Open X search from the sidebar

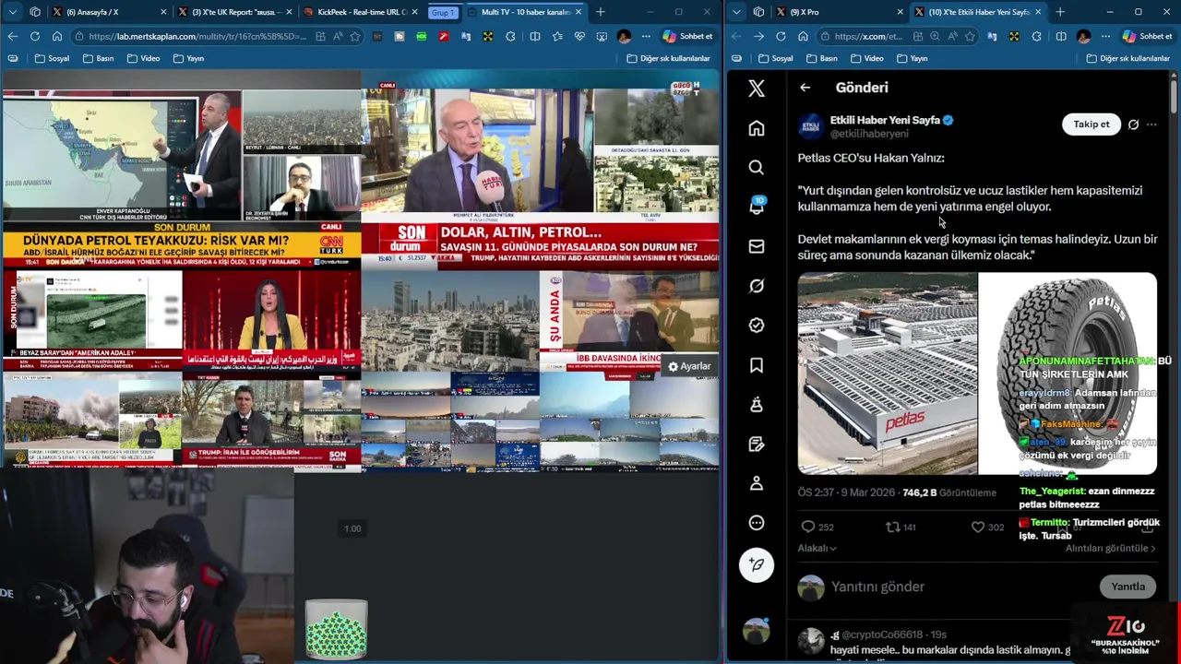point(757,168)
